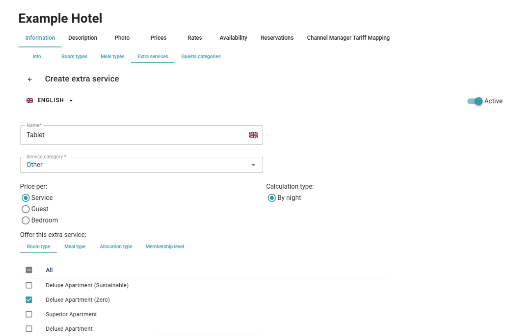Switch to the Membership level offer tab

(x=165, y=246)
